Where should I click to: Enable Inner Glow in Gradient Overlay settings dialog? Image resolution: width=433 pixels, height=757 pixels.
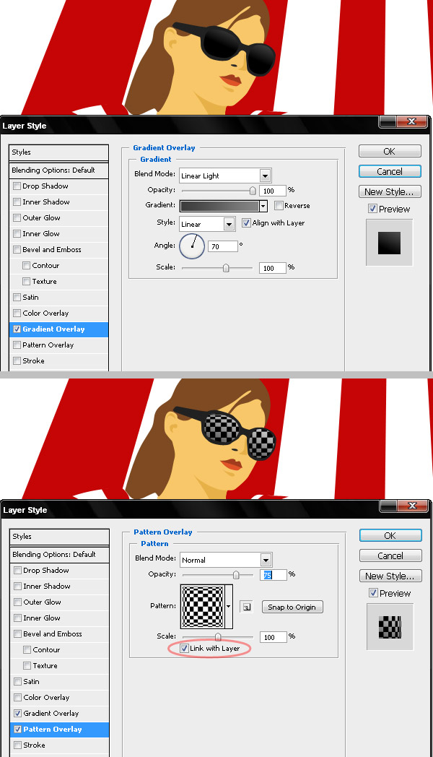(17, 233)
